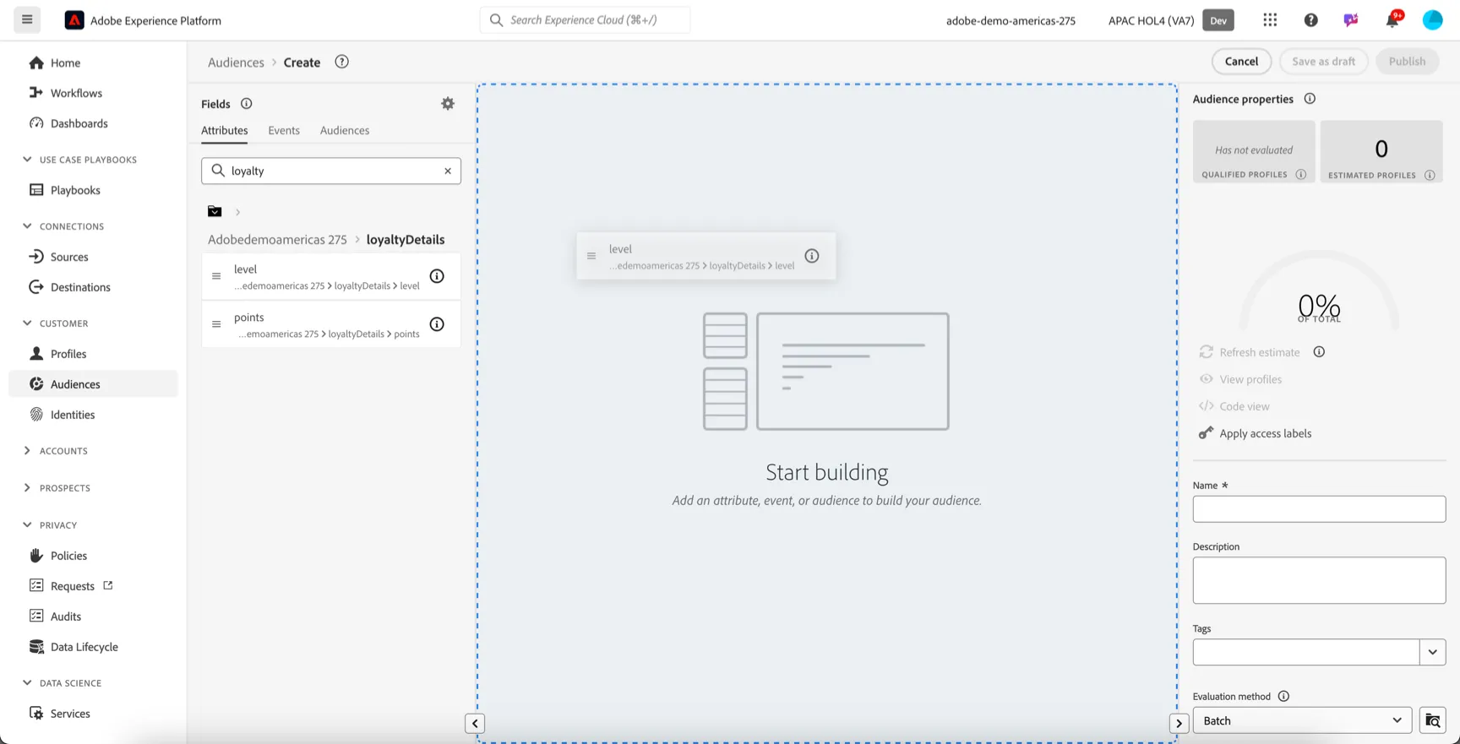Focus the Search Experience Cloud box

585,20
